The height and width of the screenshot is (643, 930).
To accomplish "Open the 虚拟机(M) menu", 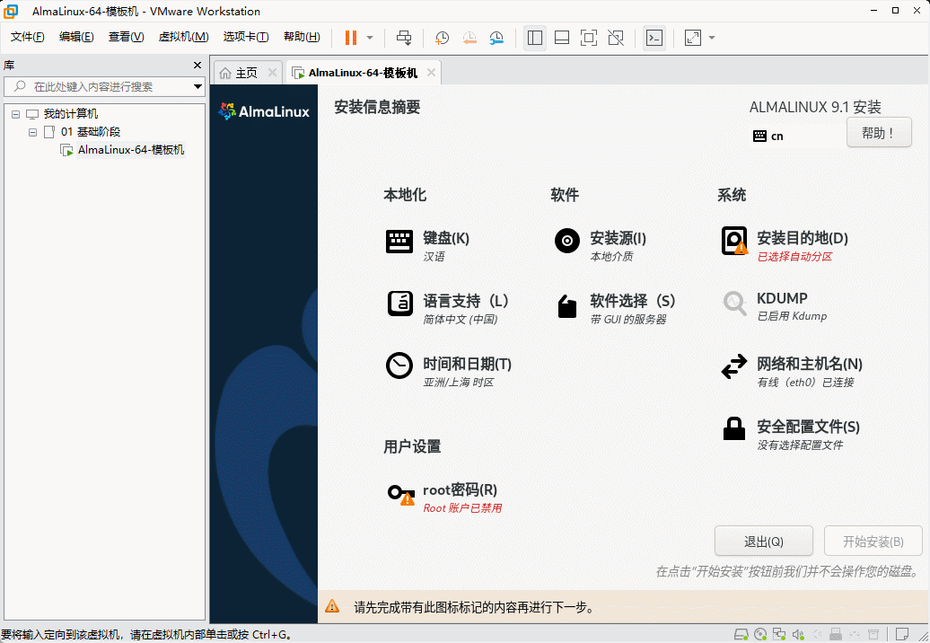I will [x=183, y=37].
